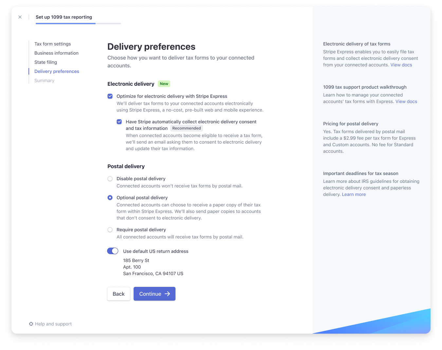Go to Tax form settings step
442x350 pixels.
(52, 44)
